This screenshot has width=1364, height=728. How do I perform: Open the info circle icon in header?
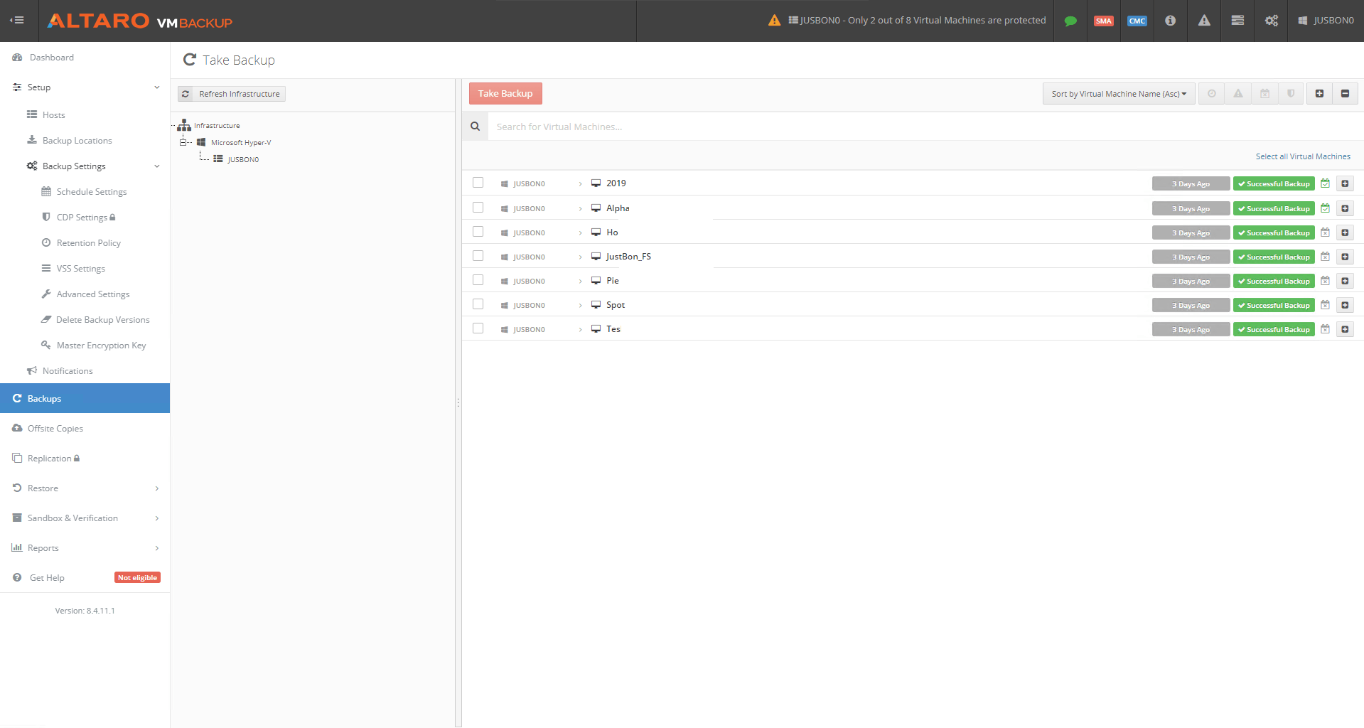(x=1170, y=21)
